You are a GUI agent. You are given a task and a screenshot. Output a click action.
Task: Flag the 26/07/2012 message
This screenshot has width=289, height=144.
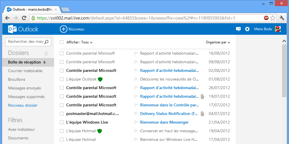(136, 88)
